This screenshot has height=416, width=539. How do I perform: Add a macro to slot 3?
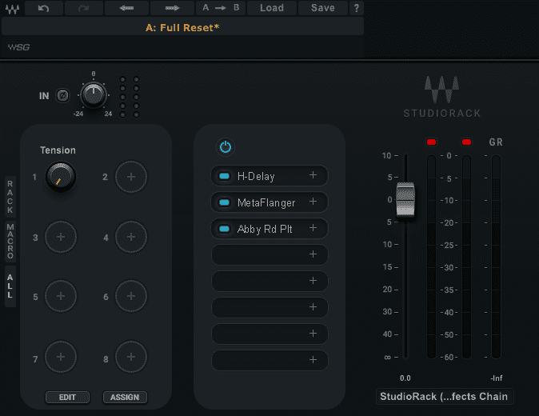coord(61,237)
